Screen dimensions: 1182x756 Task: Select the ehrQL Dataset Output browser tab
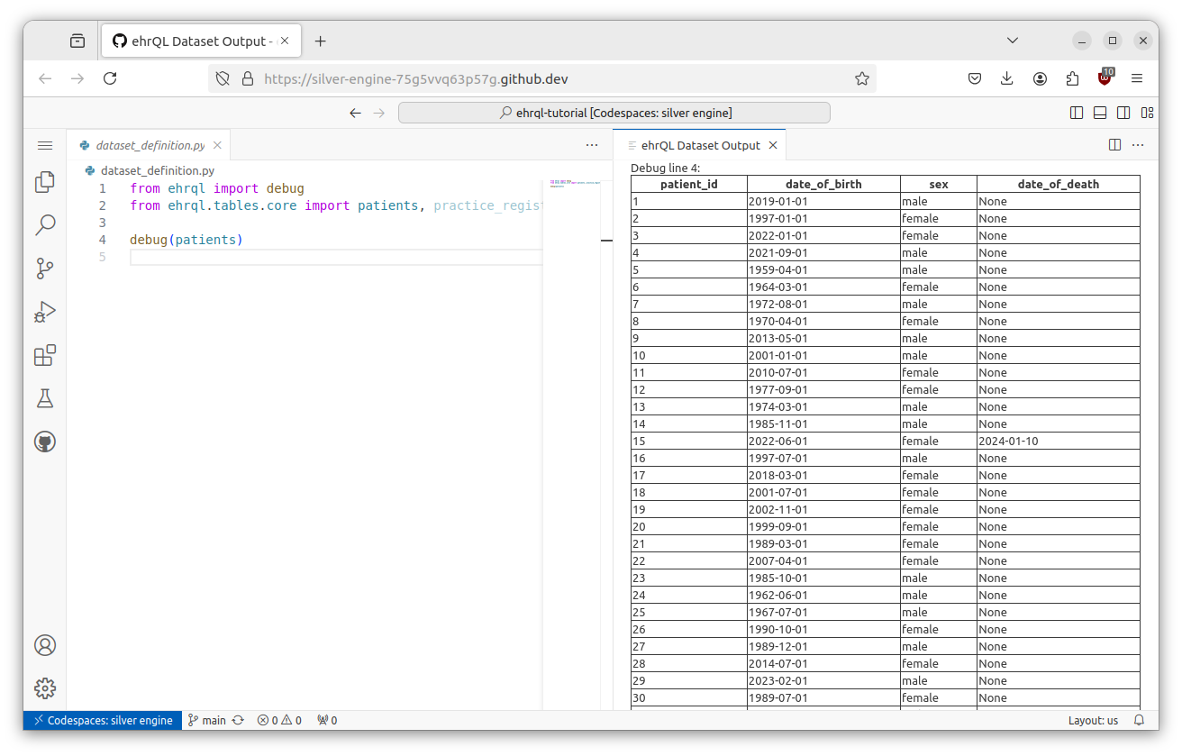coord(201,41)
